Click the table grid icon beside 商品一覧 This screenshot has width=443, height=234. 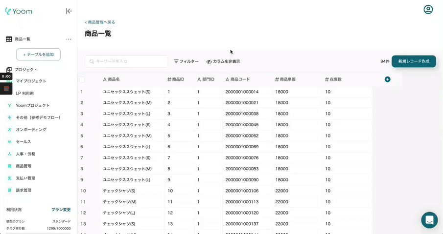tap(9, 39)
